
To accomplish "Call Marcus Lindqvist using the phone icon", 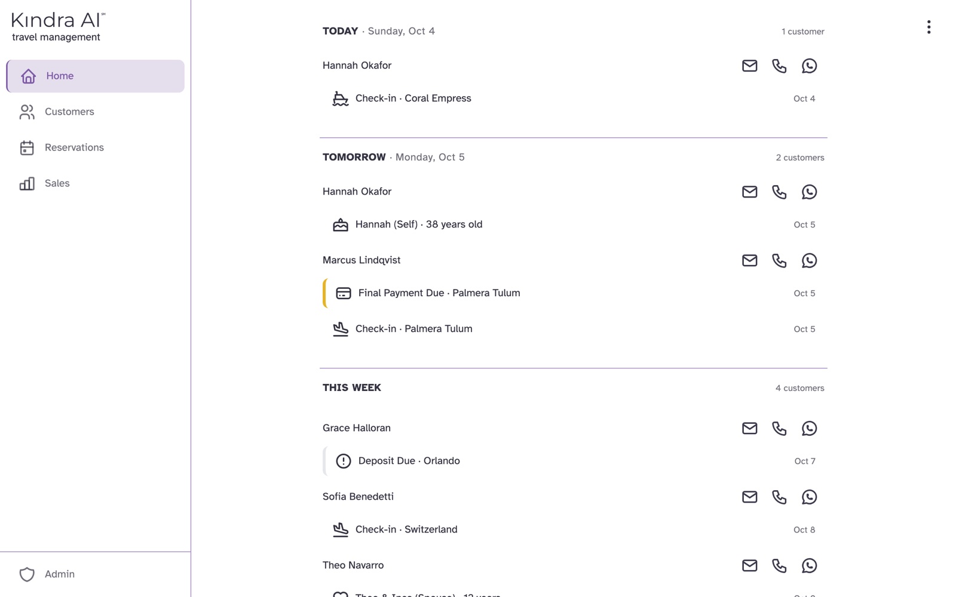I will coord(779,260).
